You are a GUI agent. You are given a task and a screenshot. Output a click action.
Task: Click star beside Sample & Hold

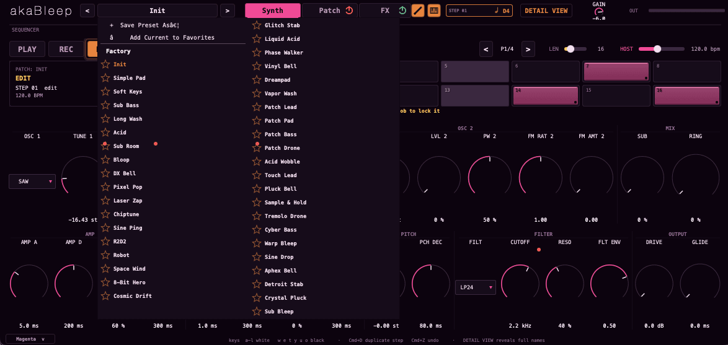coord(257,202)
